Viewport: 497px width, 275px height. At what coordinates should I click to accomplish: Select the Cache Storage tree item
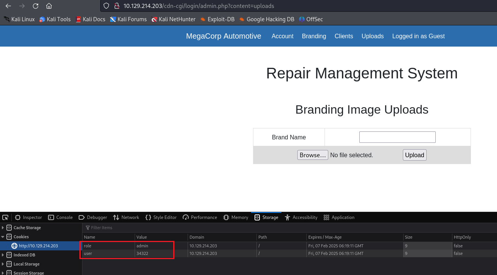coord(27,228)
